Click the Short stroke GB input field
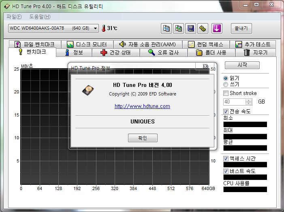Screen dimensions: 284x212 coord(235,102)
